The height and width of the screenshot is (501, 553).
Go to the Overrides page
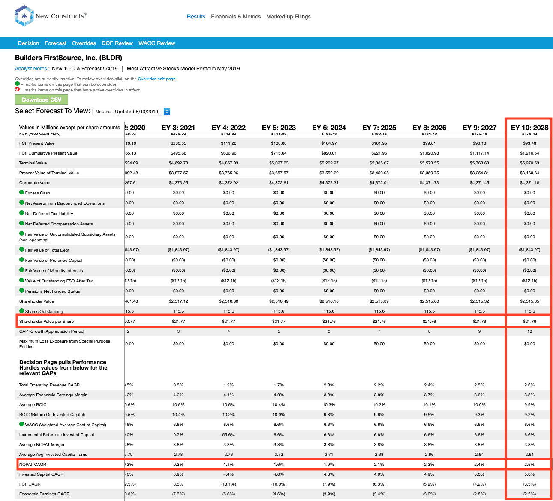[84, 43]
